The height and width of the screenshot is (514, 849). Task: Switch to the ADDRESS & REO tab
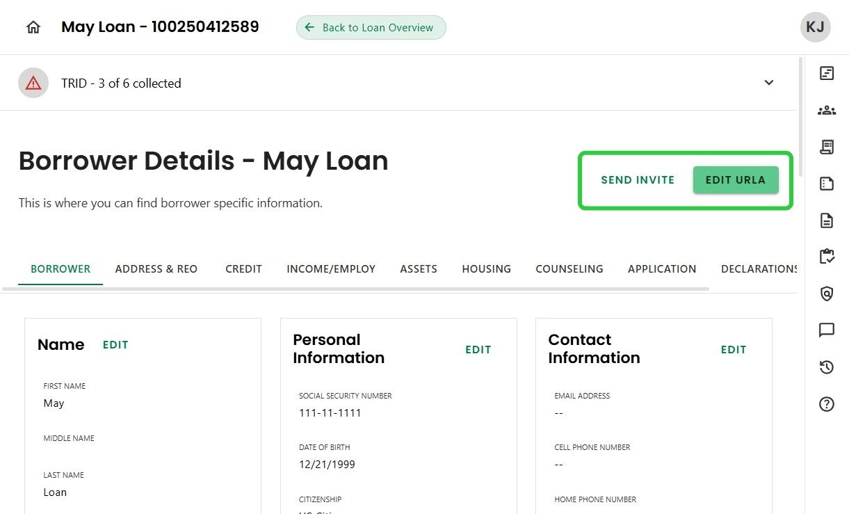156,268
